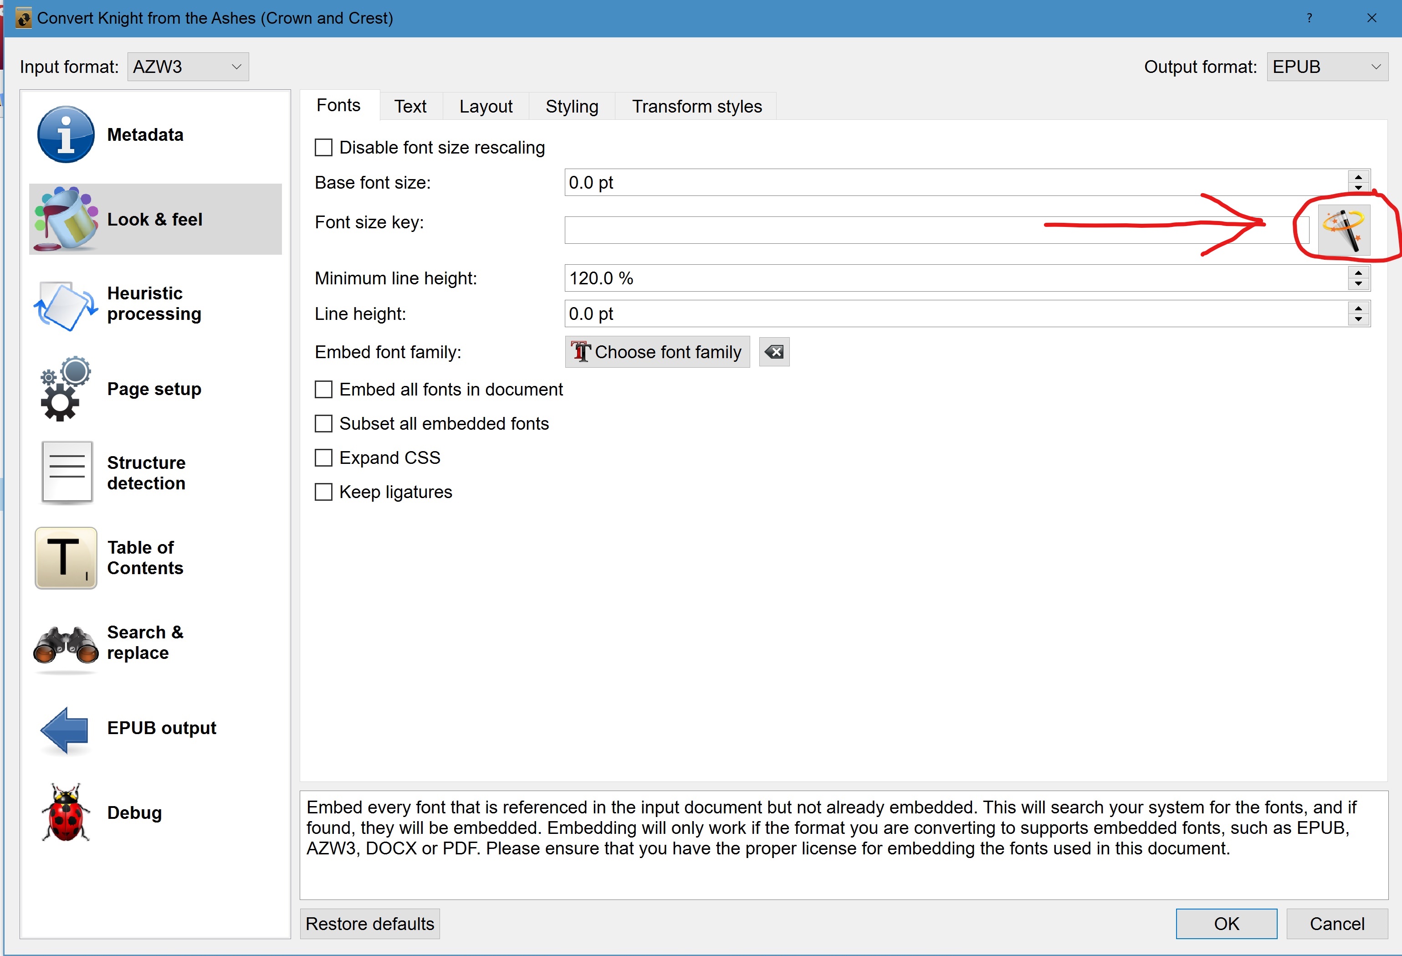This screenshot has height=956, width=1402.
Task: Enable Disable font size rescaling checkbox
Action: 324,148
